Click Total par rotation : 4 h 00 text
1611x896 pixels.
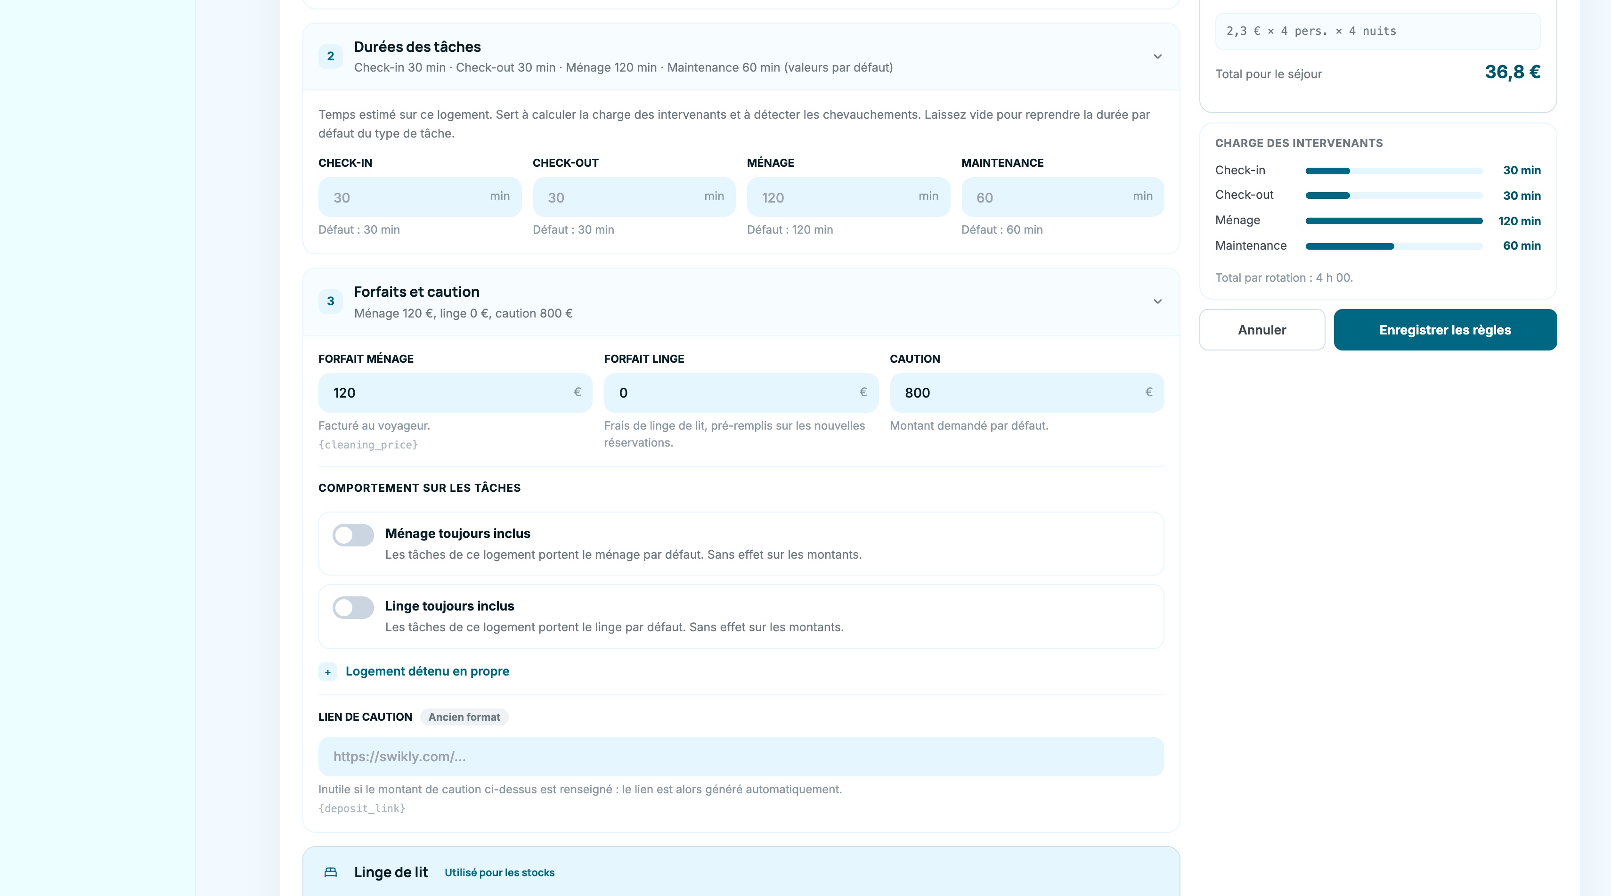[1284, 277]
